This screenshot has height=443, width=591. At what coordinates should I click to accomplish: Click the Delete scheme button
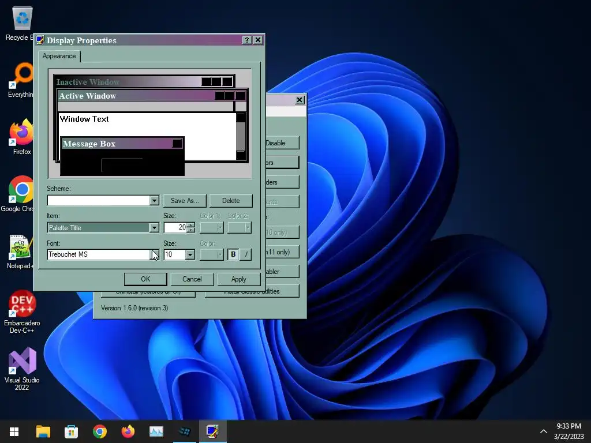231,201
